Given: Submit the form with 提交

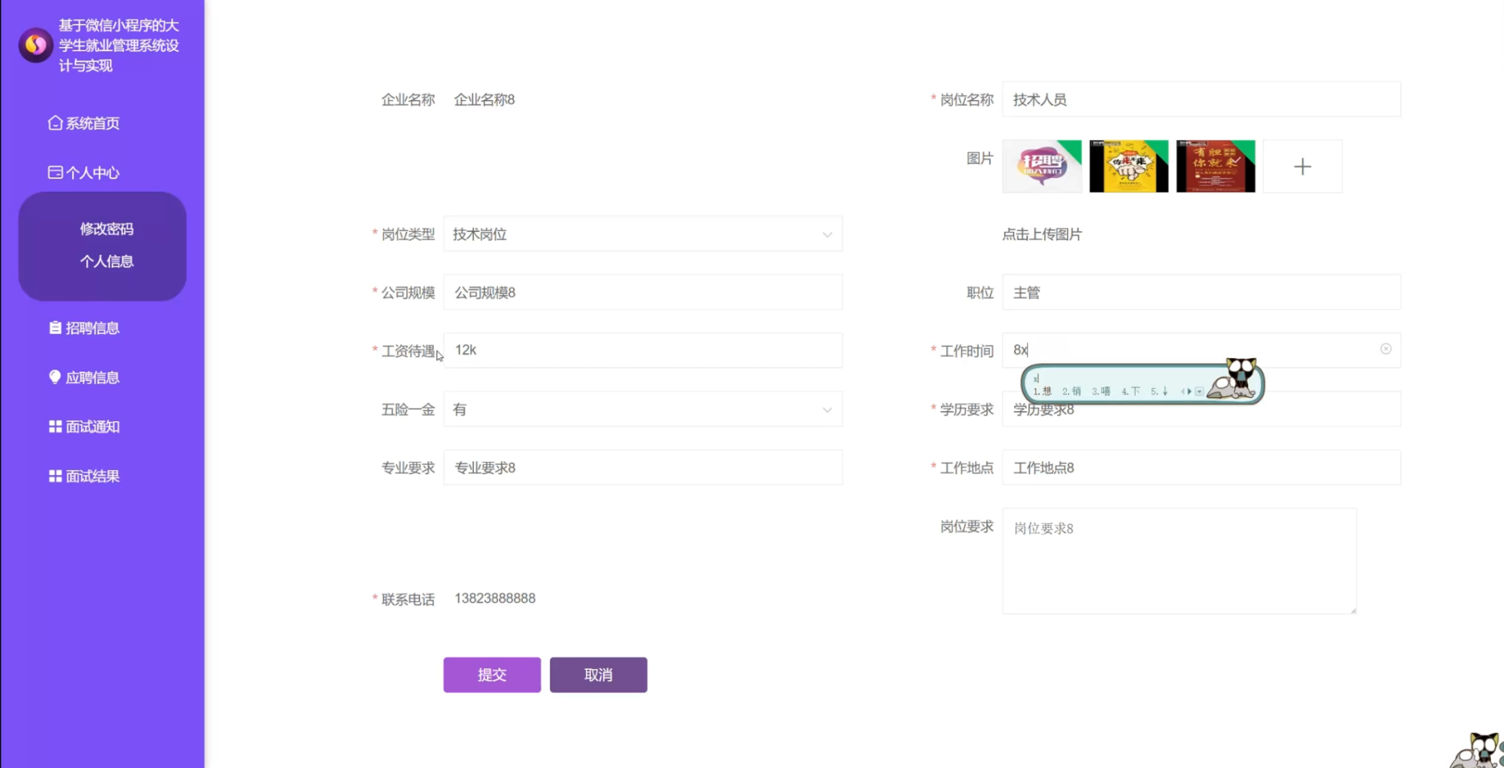Looking at the screenshot, I should [x=492, y=674].
